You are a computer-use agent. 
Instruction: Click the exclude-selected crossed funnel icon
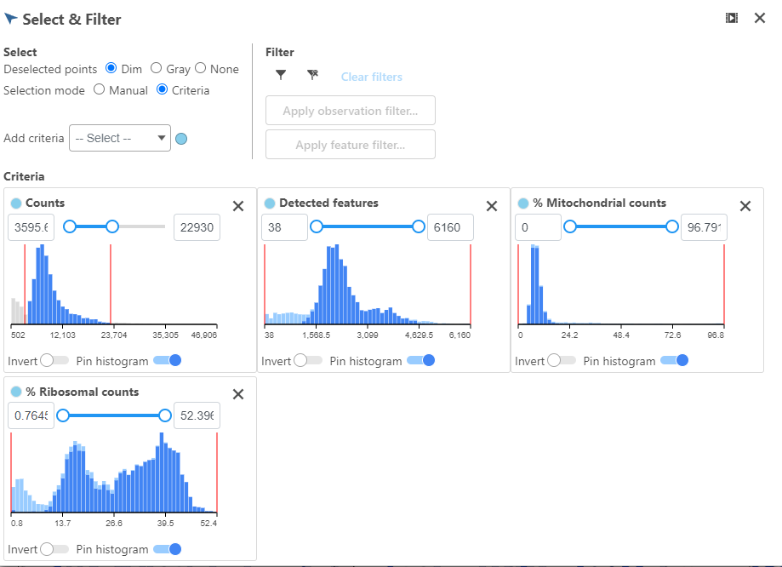point(312,75)
